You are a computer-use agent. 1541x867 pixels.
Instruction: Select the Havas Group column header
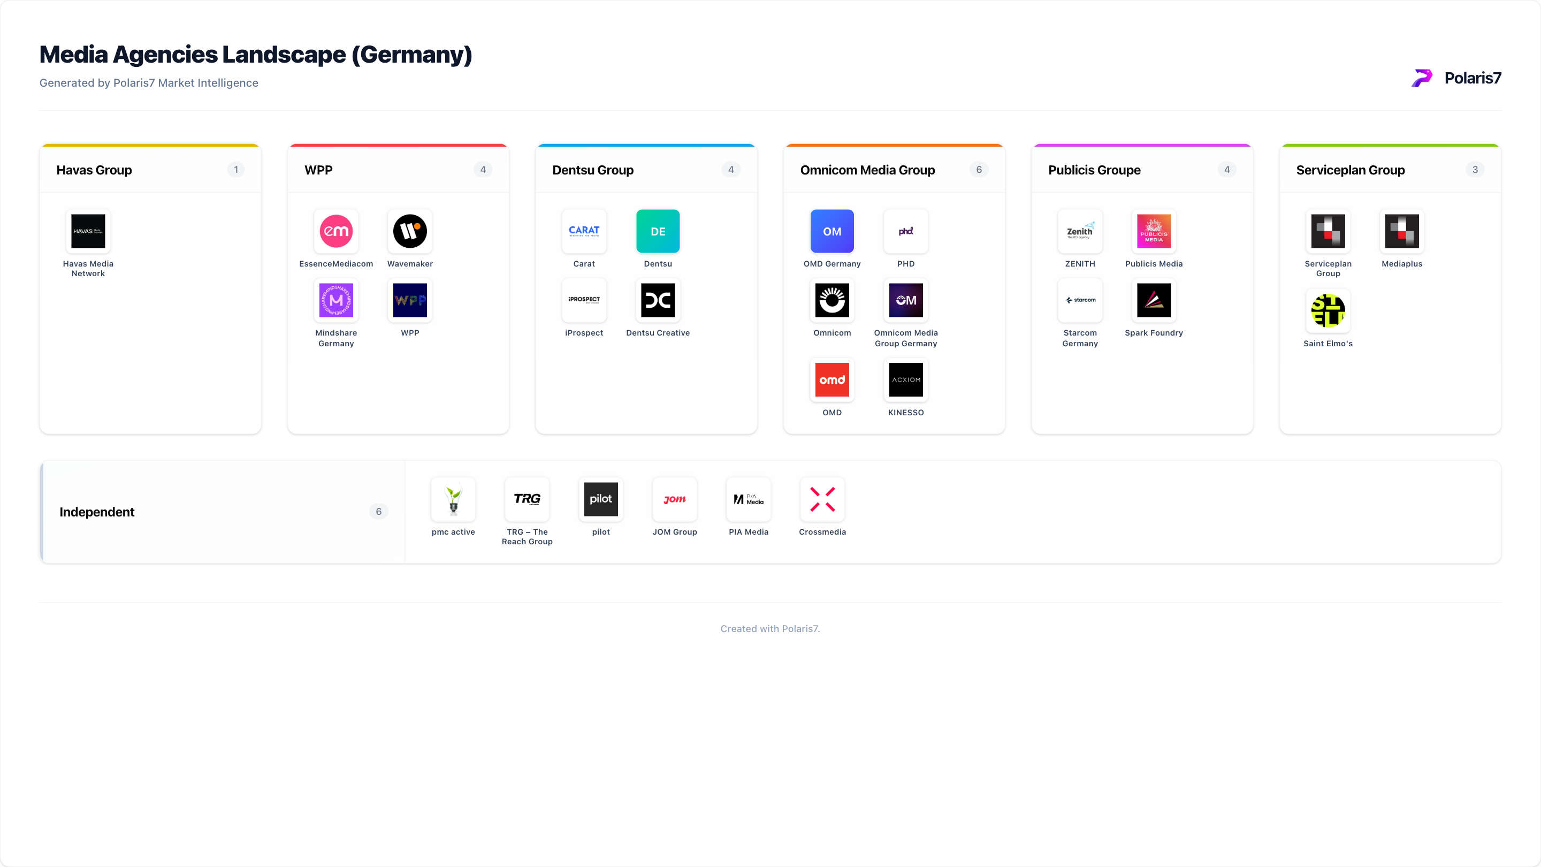point(94,170)
